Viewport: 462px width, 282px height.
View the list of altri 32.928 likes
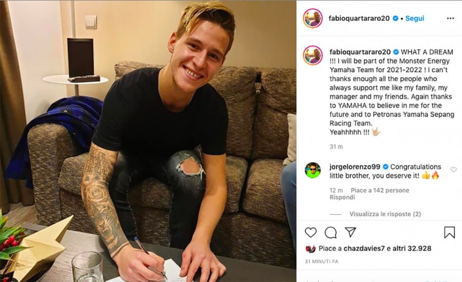(x=412, y=248)
